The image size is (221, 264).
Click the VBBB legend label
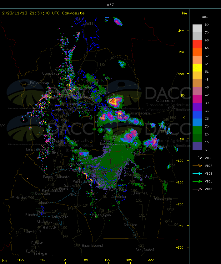coord(208,189)
